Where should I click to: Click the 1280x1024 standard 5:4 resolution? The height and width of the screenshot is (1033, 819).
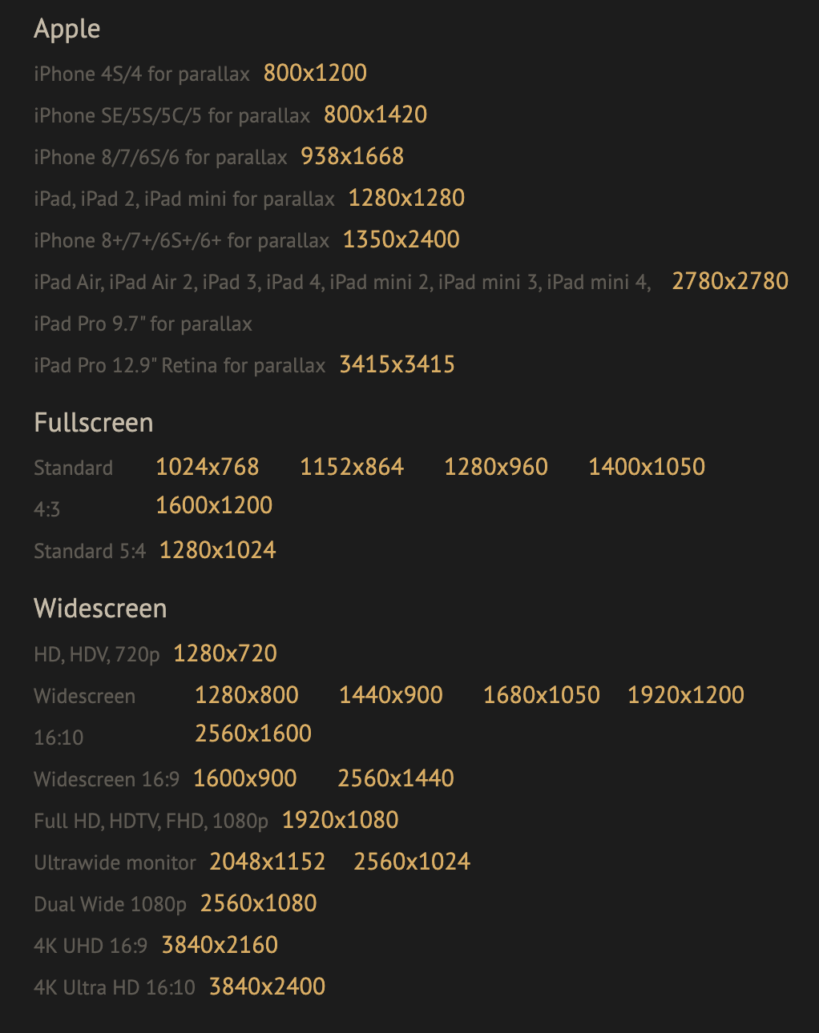(x=217, y=550)
